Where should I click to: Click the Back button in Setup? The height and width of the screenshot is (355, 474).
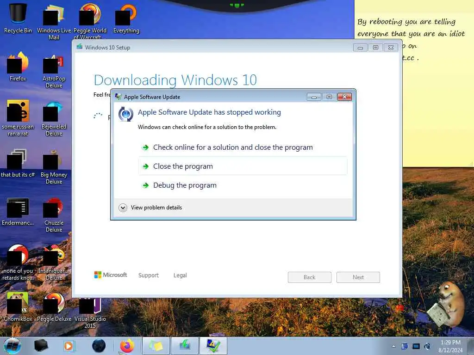[x=310, y=277]
